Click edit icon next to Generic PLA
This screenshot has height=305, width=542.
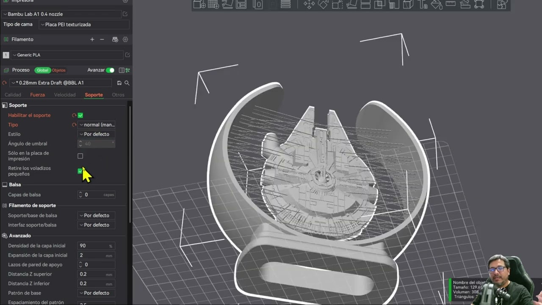(x=127, y=55)
